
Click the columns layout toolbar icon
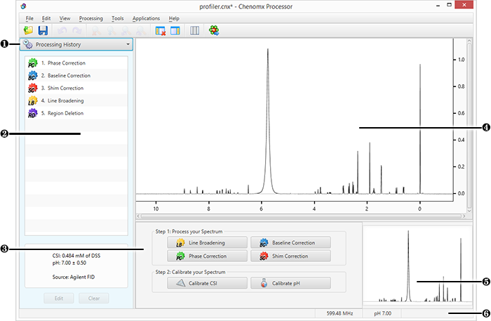click(x=194, y=31)
